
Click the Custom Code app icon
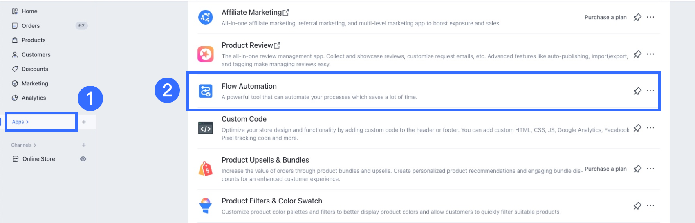tap(205, 128)
